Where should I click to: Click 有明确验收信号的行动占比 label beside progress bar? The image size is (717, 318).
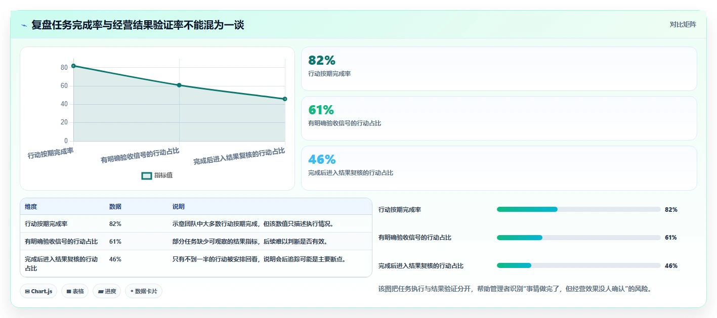tap(415, 238)
